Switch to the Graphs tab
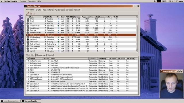The image size is (184, 103). click(x=38, y=10)
